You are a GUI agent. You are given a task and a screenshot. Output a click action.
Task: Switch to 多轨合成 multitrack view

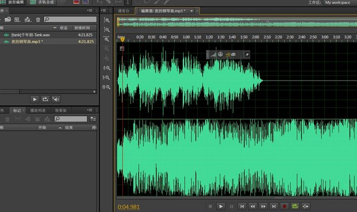click(42, 2)
